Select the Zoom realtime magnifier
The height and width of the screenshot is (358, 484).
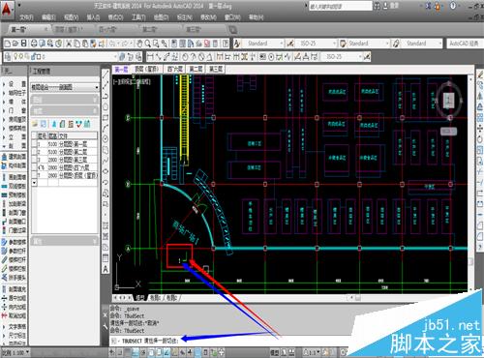pos(148,44)
